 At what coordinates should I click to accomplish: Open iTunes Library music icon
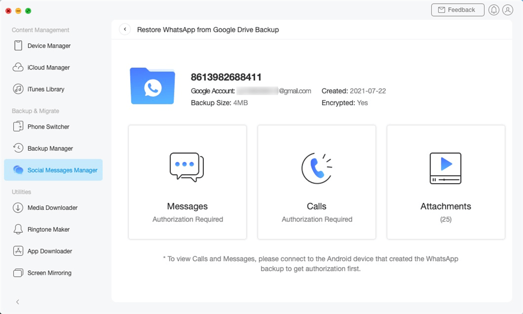tap(18, 89)
